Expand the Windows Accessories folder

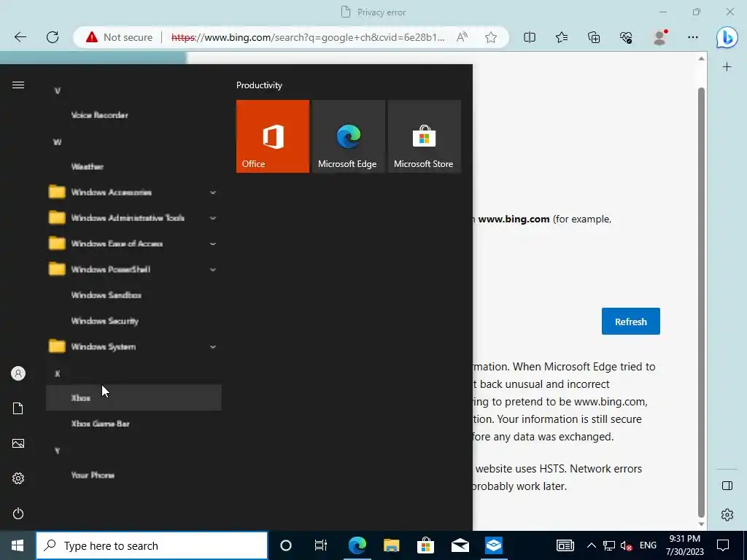tap(133, 192)
